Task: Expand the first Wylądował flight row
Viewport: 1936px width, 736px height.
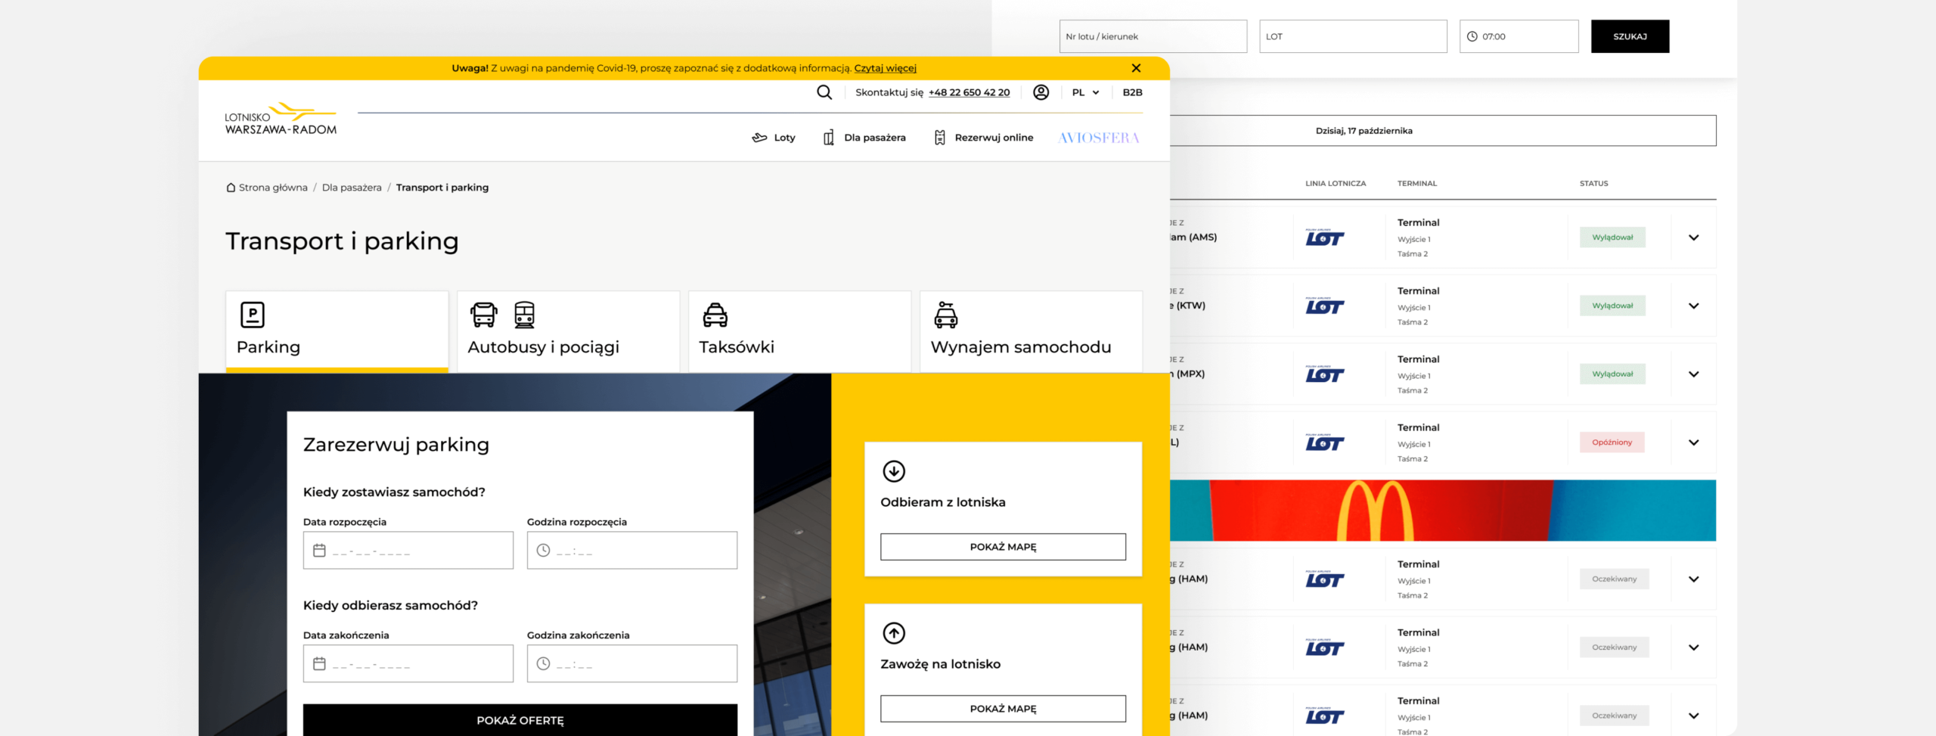Action: pos(1693,238)
